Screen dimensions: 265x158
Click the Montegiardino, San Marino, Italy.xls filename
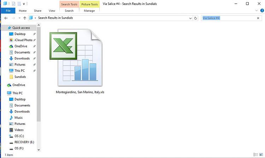click(80, 92)
